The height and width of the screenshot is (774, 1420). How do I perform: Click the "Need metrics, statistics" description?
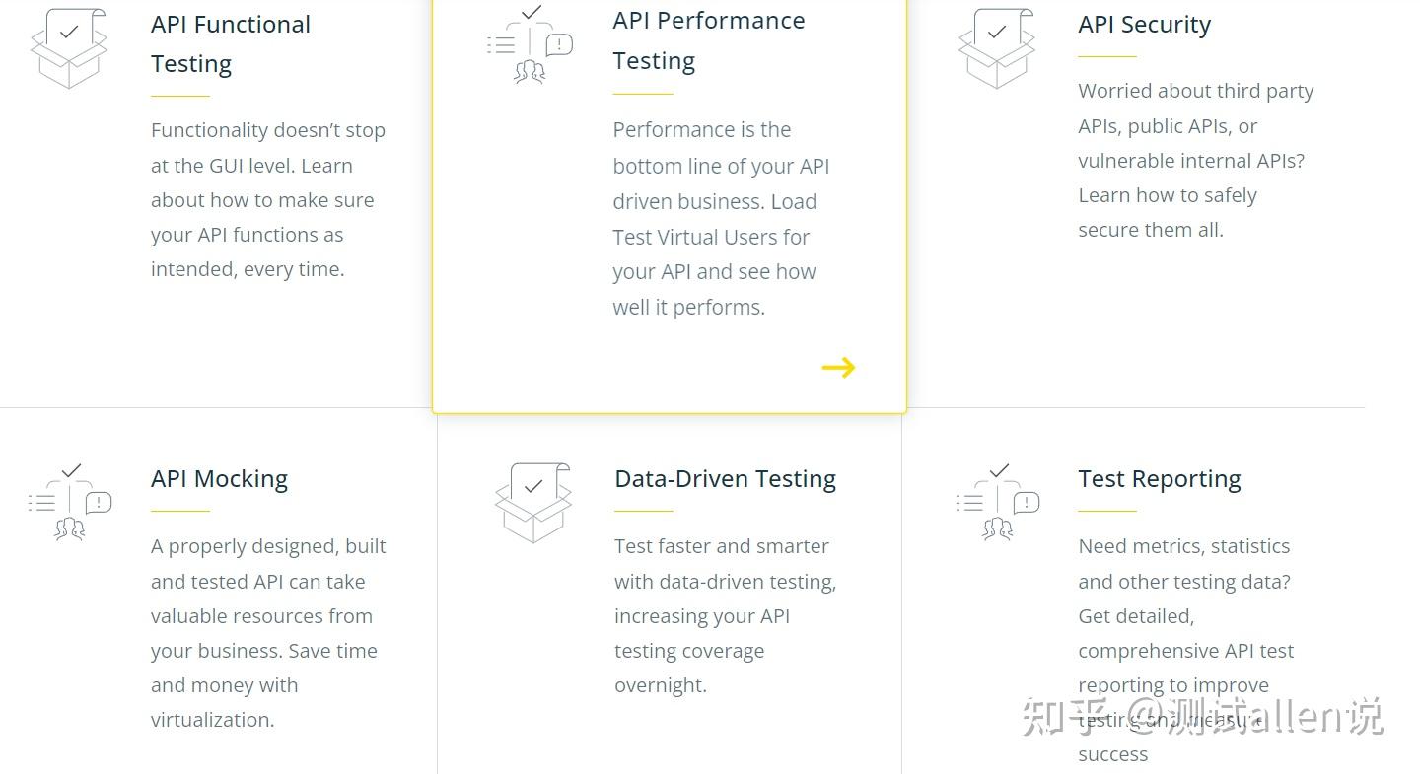tap(1185, 615)
